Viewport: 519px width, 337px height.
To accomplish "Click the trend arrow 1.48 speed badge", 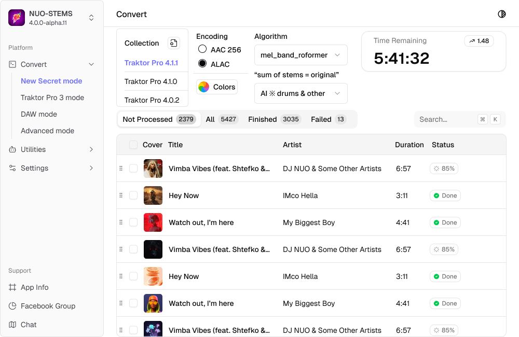I will coord(479,40).
